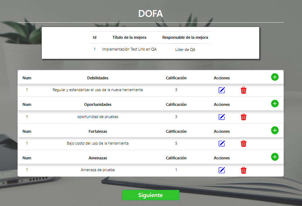Click the Debilidades column header
This screenshot has width=302, height=206.
97,78
